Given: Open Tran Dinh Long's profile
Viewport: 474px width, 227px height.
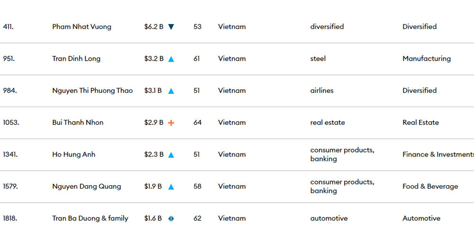Looking at the screenshot, I should pyautogui.click(x=76, y=59).
